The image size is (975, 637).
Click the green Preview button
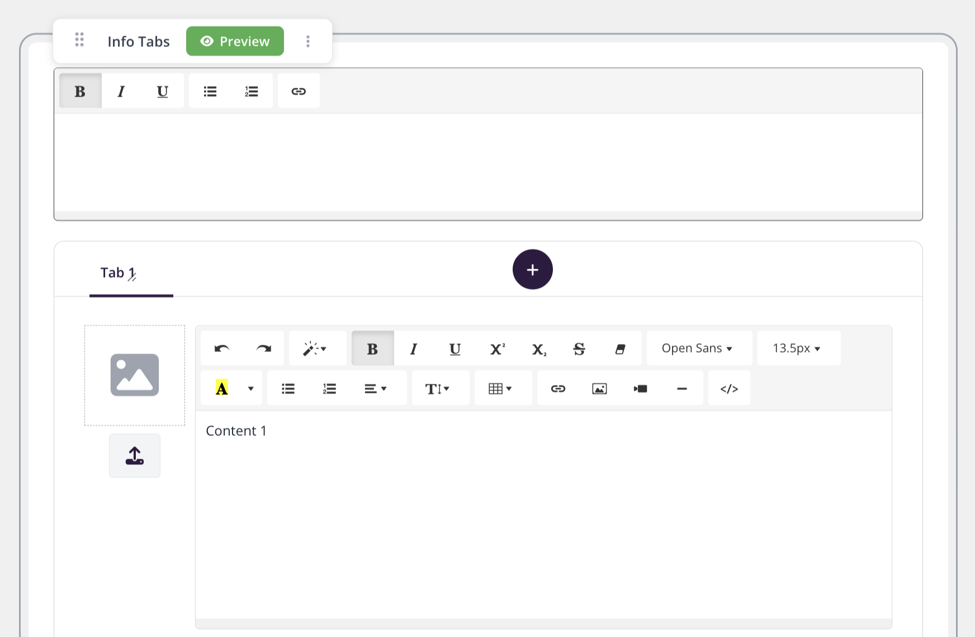(x=235, y=41)
